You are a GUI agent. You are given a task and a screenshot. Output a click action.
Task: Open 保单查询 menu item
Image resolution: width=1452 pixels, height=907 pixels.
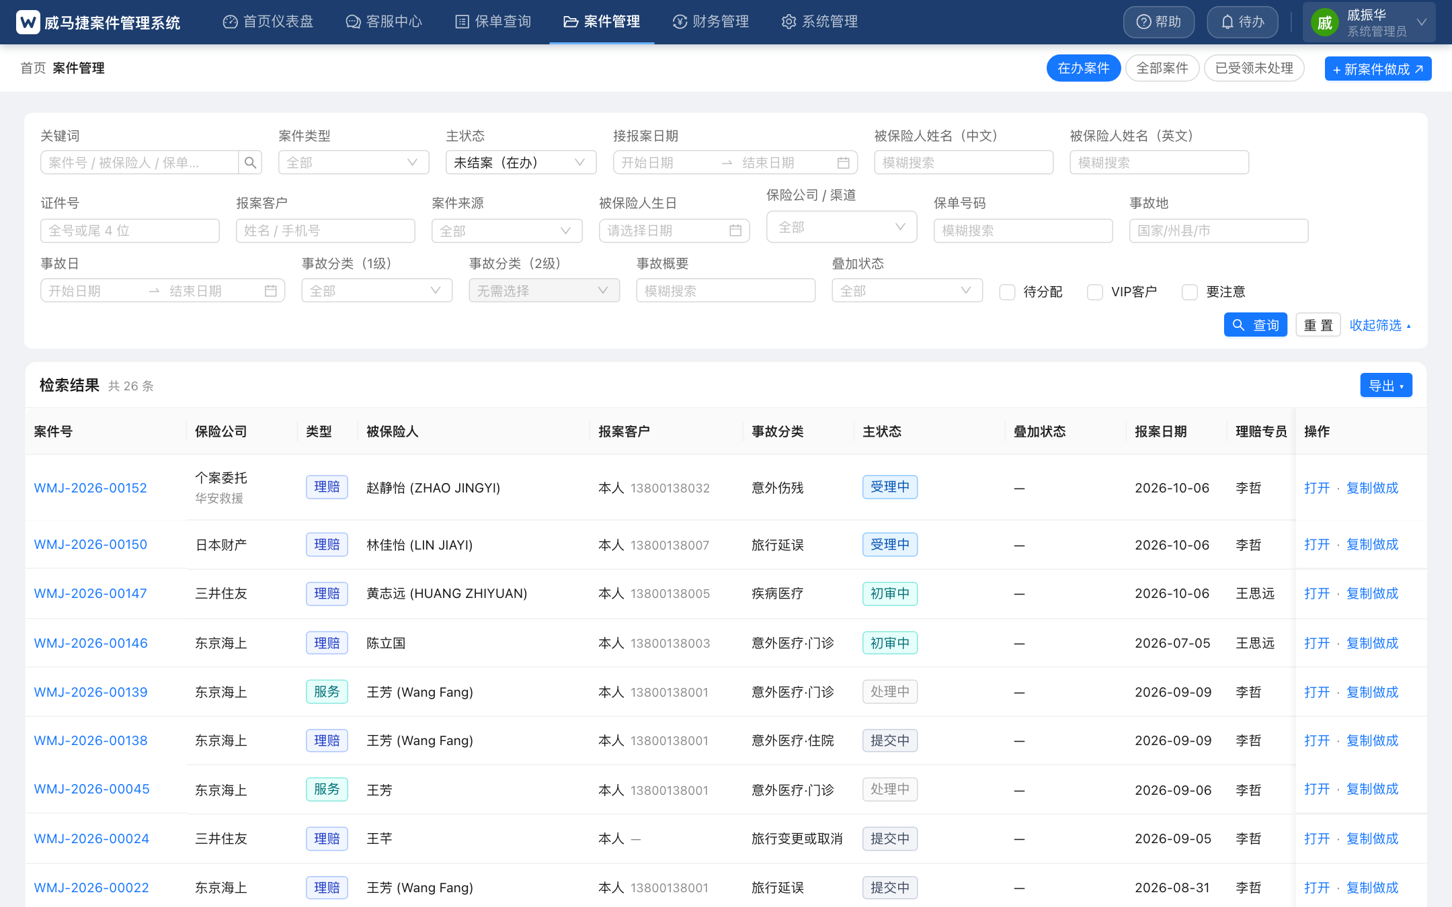(493, 22)
